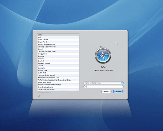Select the plain 'AirPort Setup Assistant' row
Viewport: 163px width, 131px height.
58,44
